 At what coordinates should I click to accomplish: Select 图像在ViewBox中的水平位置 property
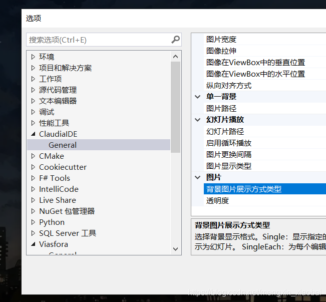(x=265, y=74)
